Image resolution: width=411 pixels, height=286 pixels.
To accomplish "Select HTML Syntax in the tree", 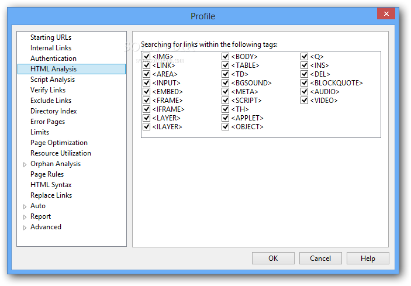I will point(51,185).
